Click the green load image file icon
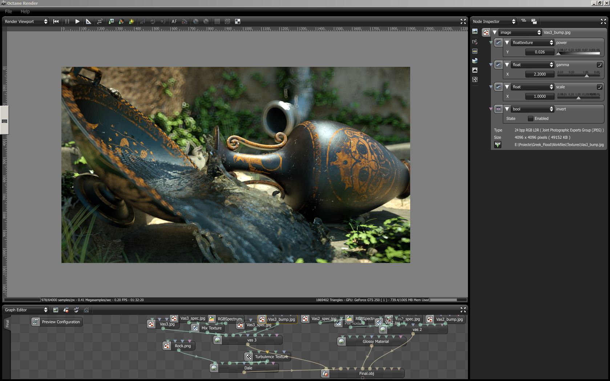 tap(498, 145)
